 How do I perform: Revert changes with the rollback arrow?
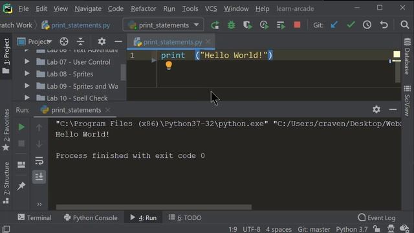click(x=384, y=25)
